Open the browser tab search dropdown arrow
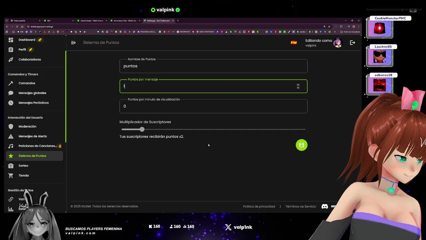Image resolution: width=426 pixels, height=240 pixels. 7,21
